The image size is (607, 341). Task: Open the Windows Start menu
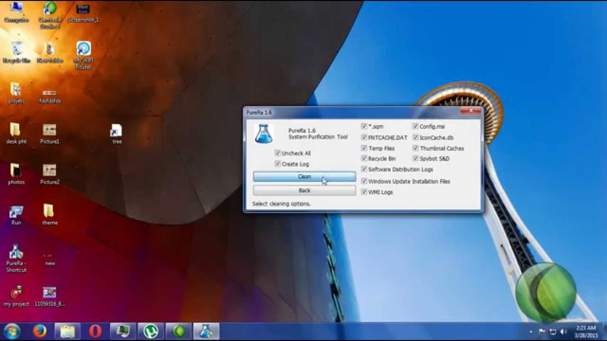point(12,331)
